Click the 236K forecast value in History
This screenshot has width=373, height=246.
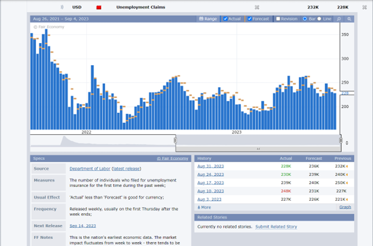(x=314, y=166)
